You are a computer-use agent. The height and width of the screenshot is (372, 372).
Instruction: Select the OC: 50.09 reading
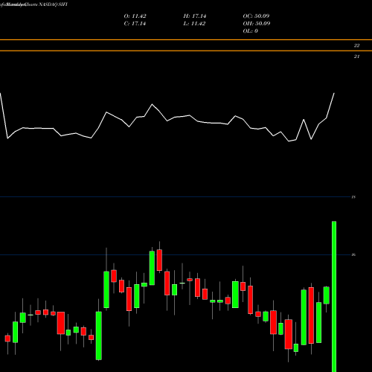tap(256, 16)
